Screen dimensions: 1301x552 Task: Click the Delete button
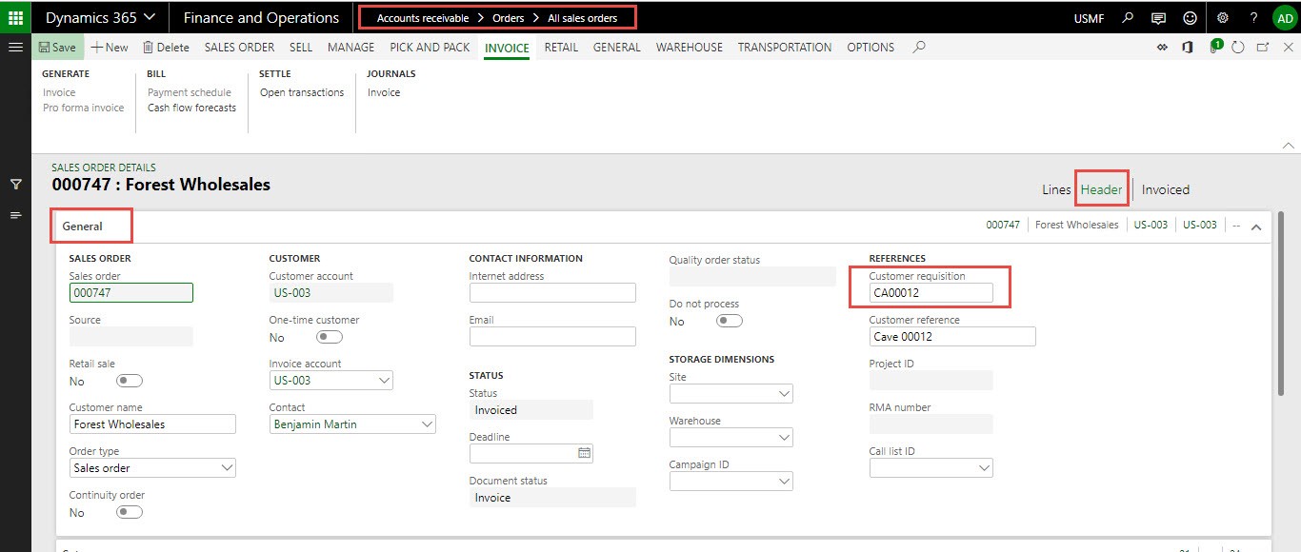166,47
